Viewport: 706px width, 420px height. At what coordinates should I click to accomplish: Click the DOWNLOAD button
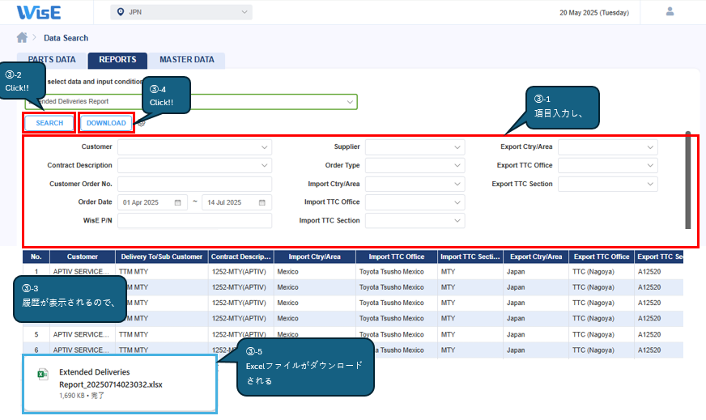(106, 123)
